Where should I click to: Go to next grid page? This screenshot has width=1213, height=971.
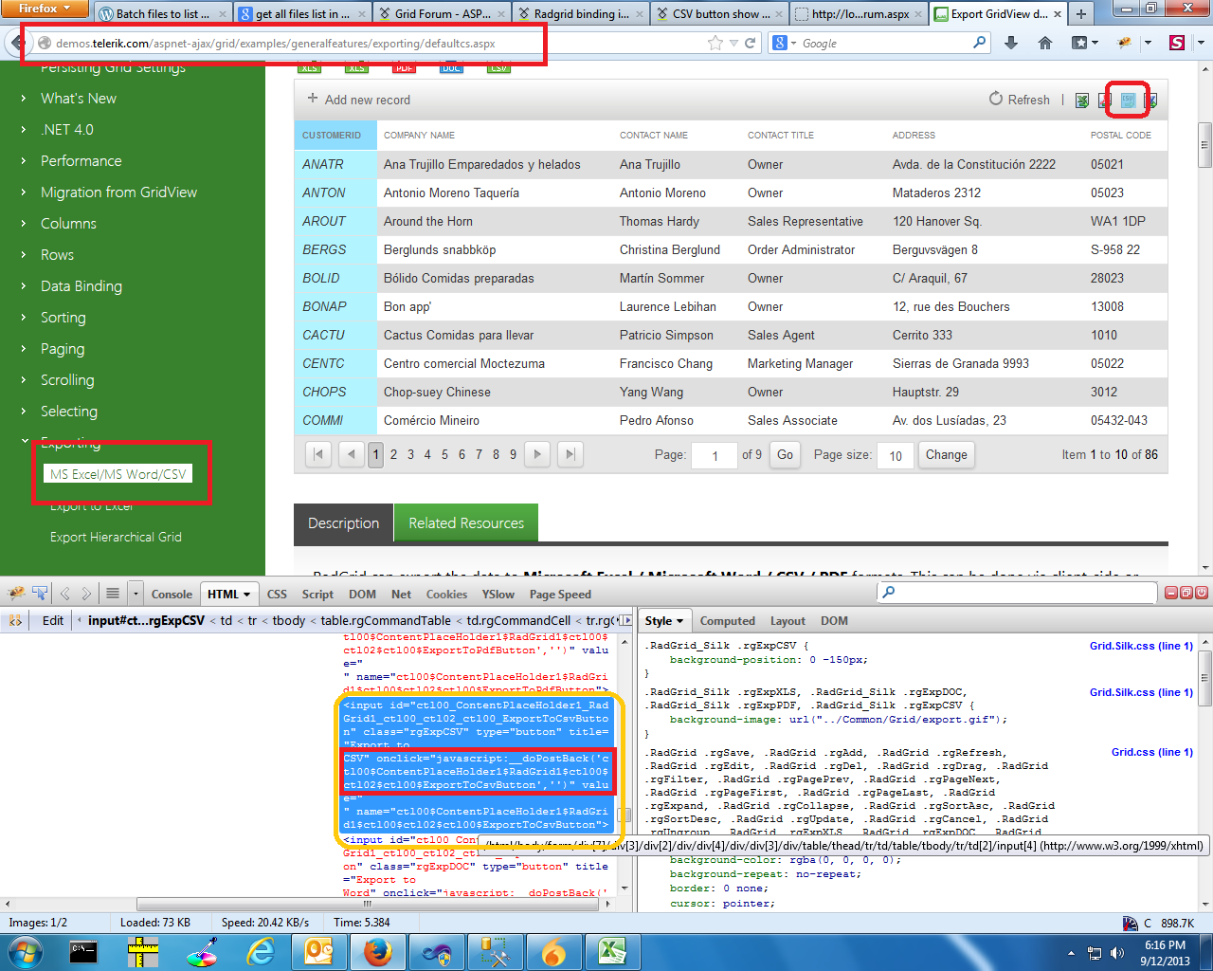tap(537, 455)
